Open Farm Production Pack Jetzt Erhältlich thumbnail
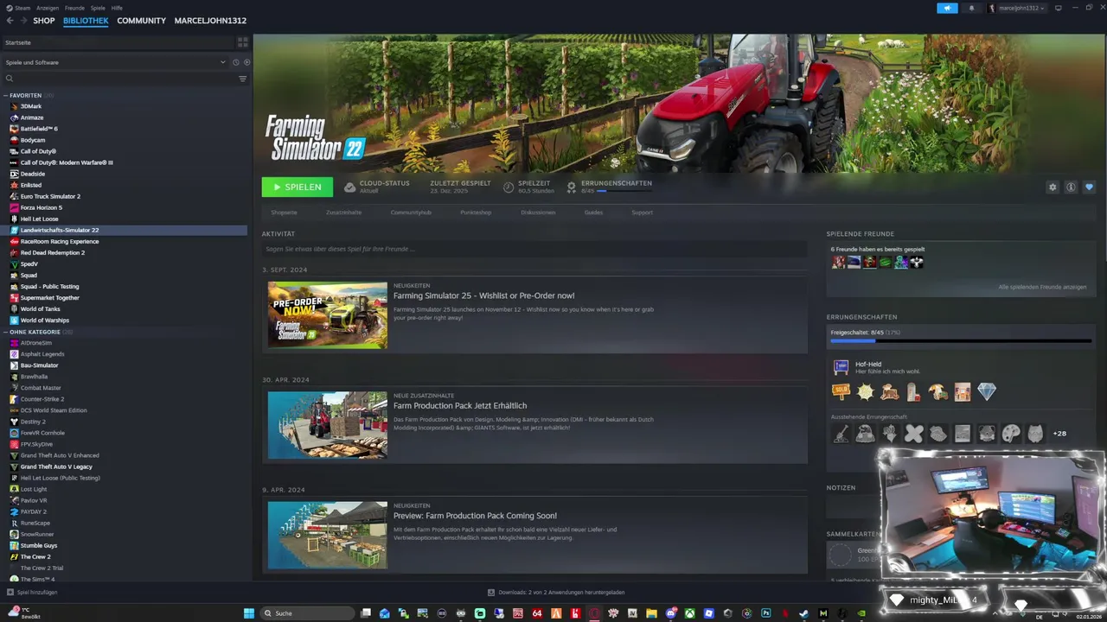 click(x=328, y=425)
